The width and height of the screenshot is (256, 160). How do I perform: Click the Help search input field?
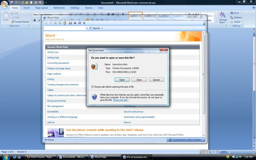tap(65, 28)
